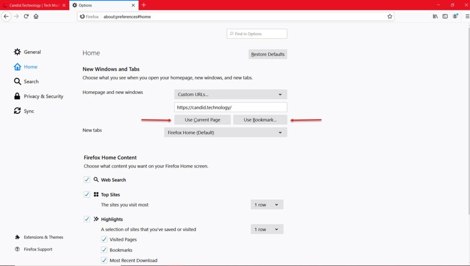
Task: Open the Search settings category
Action: click(26, 82)
